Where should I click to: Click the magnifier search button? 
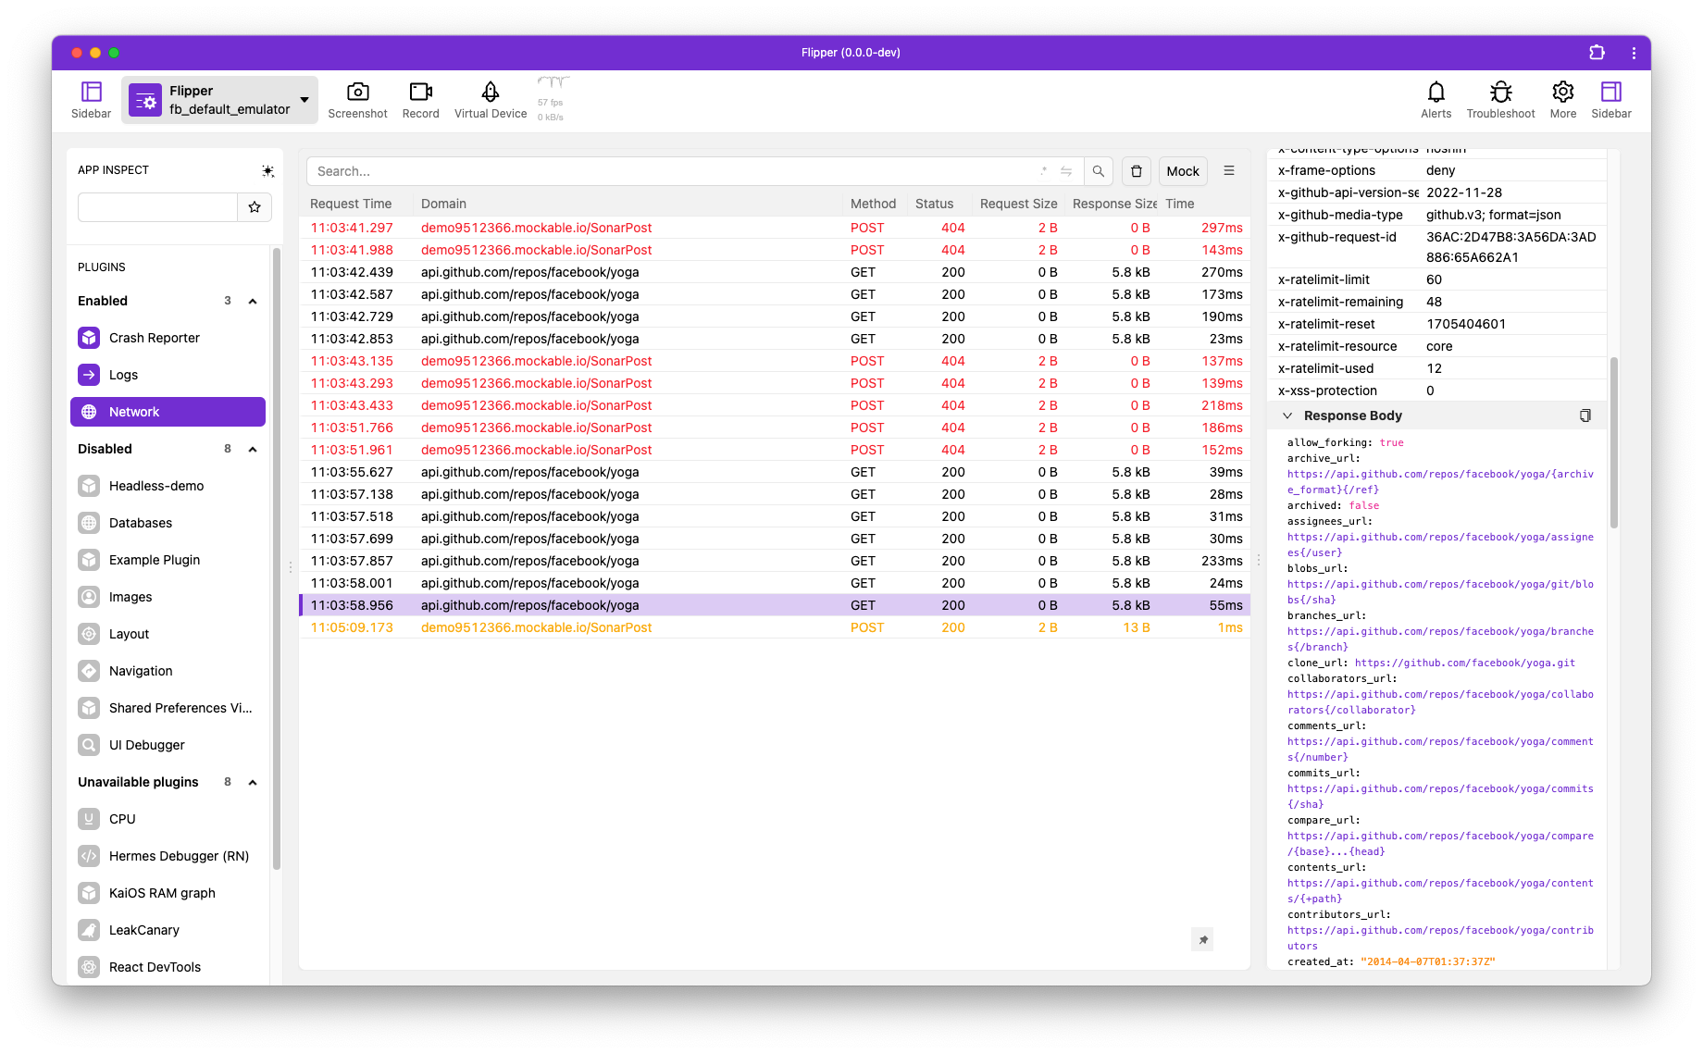click(x=1098, y=171)
